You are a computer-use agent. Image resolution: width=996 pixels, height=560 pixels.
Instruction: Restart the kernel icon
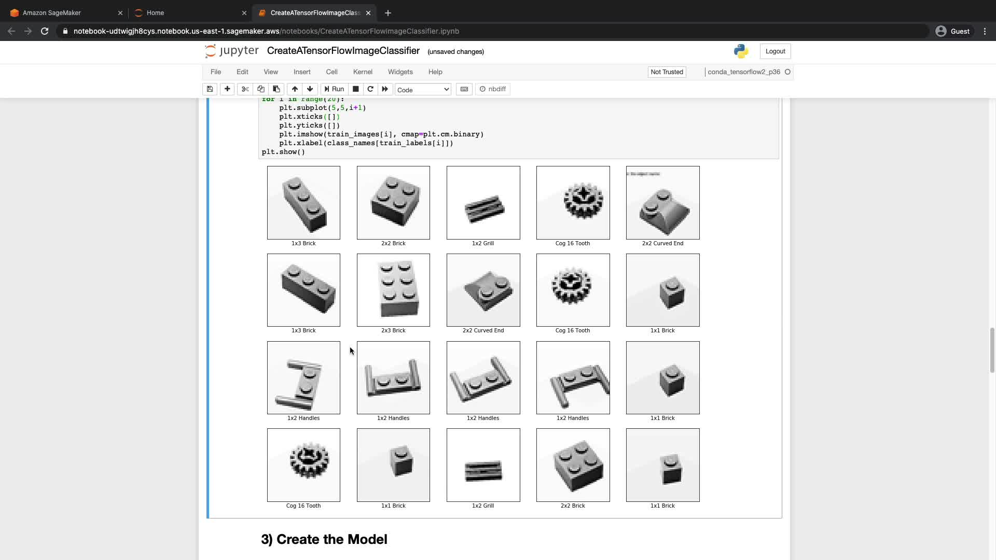tap(370, 89)
